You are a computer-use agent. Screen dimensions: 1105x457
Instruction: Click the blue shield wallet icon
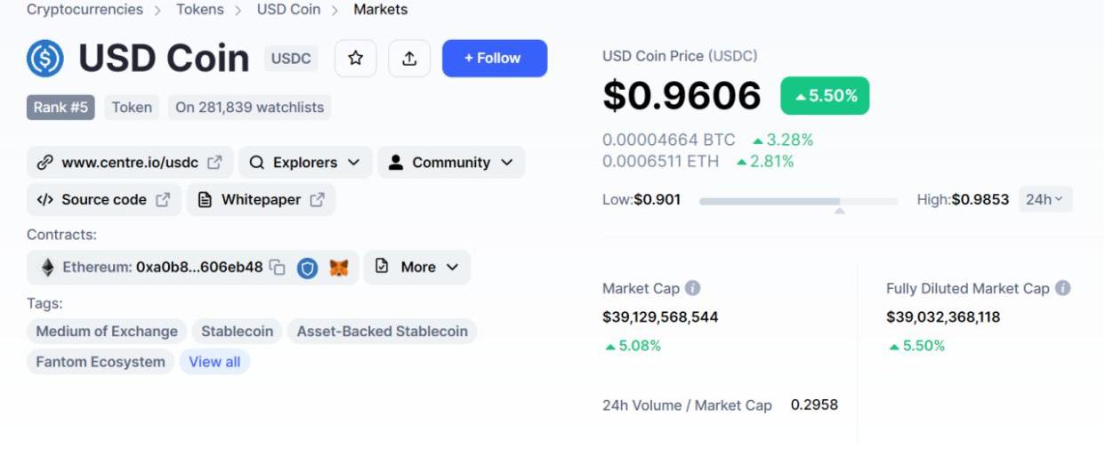pyautogui.click(x=307, y=268)
